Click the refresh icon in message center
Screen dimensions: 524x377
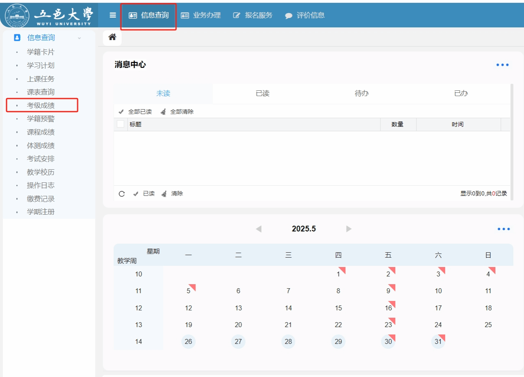(x=121, y=194)
